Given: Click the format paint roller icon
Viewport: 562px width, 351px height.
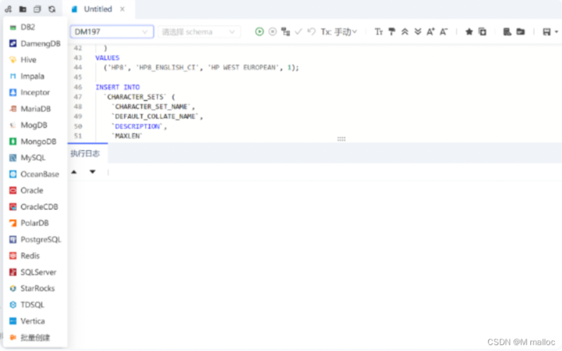Looking at the screenshot, I should (x=392, y=32).
